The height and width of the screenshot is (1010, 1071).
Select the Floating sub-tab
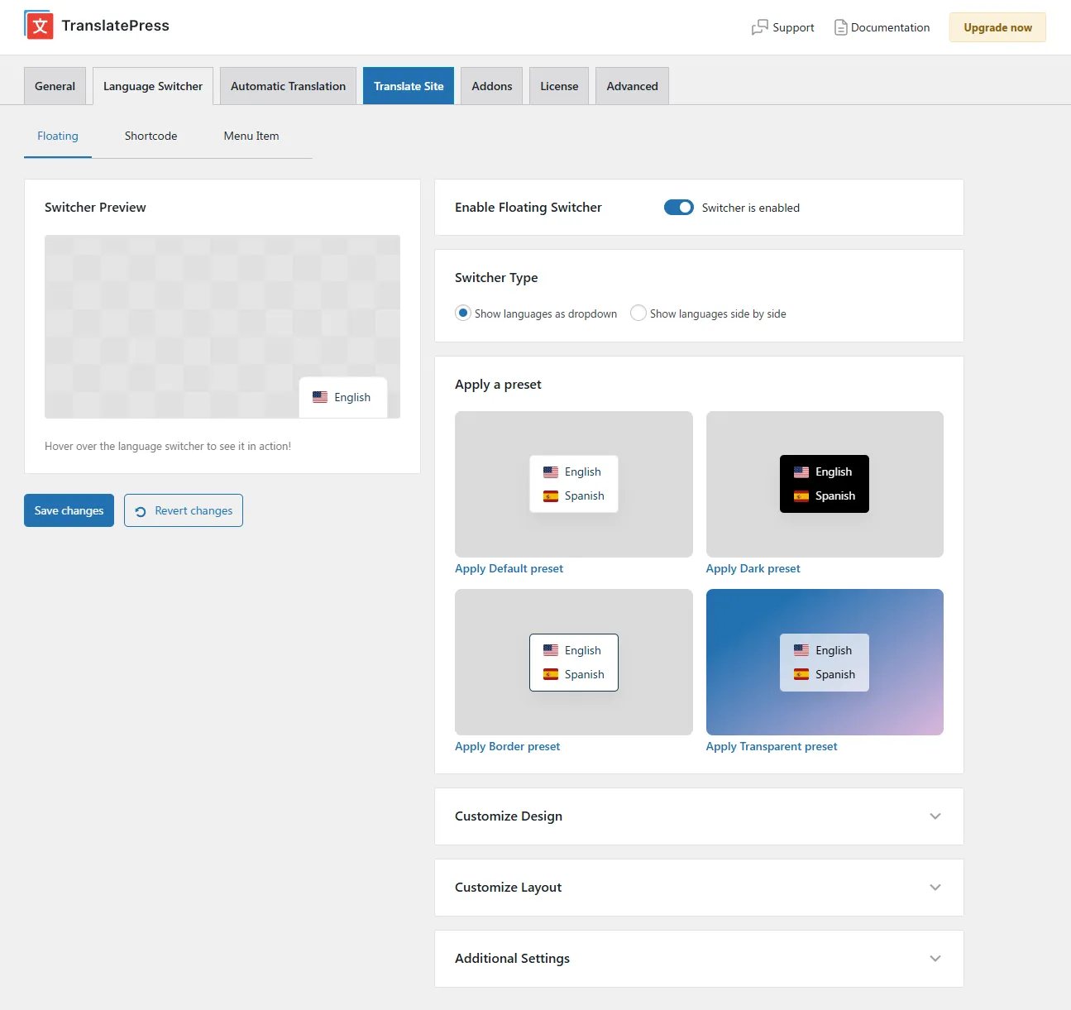point(58,136)
